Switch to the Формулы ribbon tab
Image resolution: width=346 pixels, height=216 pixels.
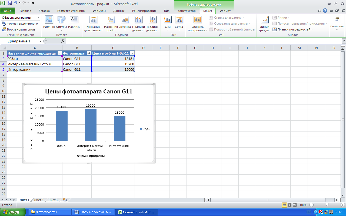pyautogui.click(x=99, y=11)
